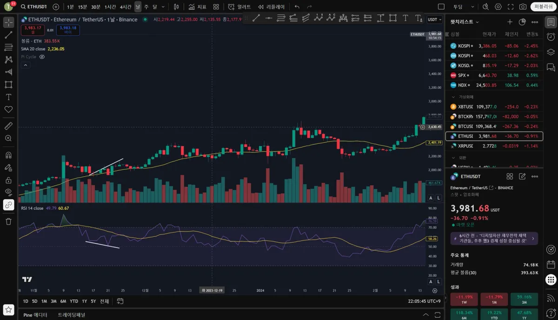Screen dimensions: 558x320
Task: Take a chart snapshot with camera icon
Action: pyautogui.click(x=523, y=7)
